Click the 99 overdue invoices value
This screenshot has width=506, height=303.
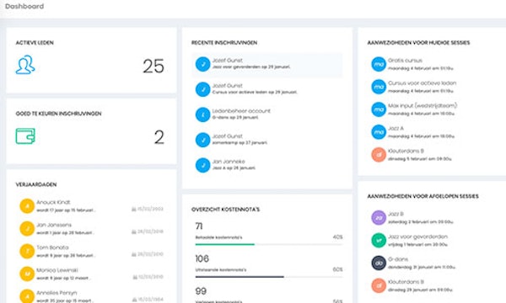pyautogui.click(x=201, y=291)
